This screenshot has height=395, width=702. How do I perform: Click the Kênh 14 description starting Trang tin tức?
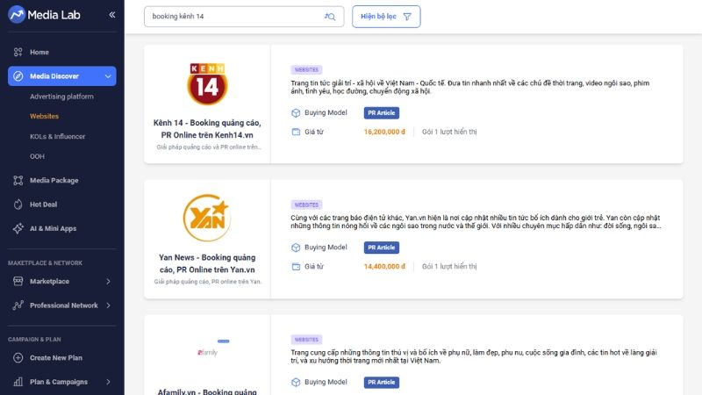pos(470,87)
